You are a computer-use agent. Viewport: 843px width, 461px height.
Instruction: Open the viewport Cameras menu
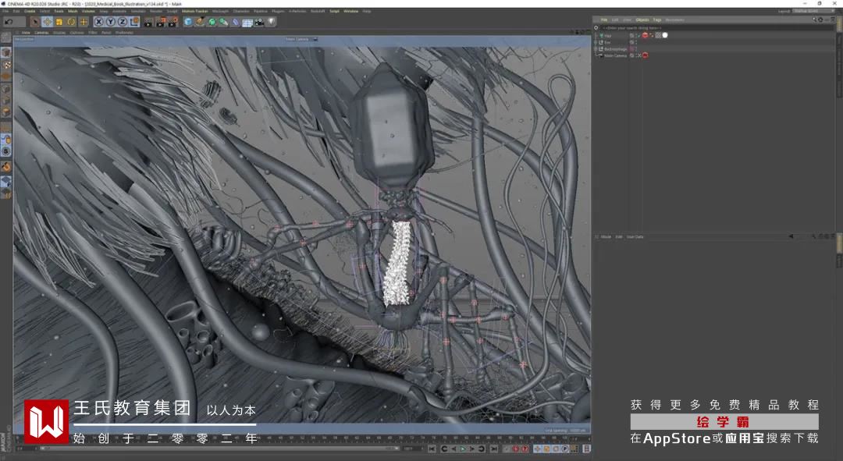(x=41, y=32)
